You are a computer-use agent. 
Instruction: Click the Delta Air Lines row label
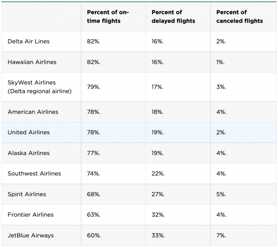29,41
